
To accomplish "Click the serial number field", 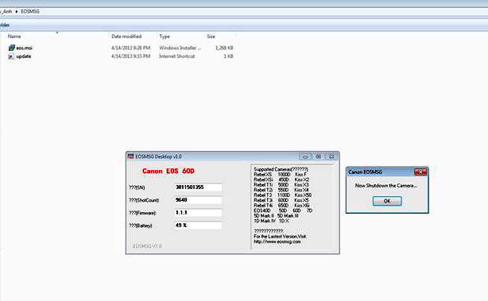I will [198, 187].
